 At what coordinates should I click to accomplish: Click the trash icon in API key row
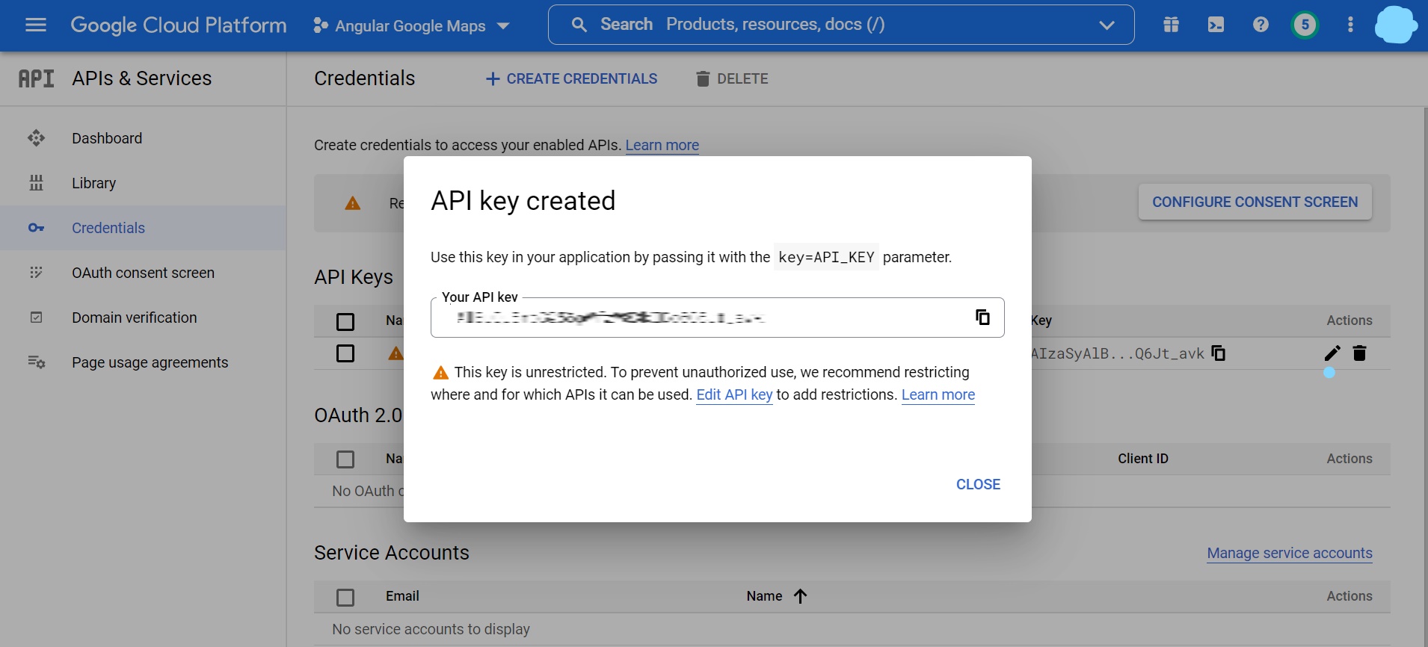[1359, 353]
